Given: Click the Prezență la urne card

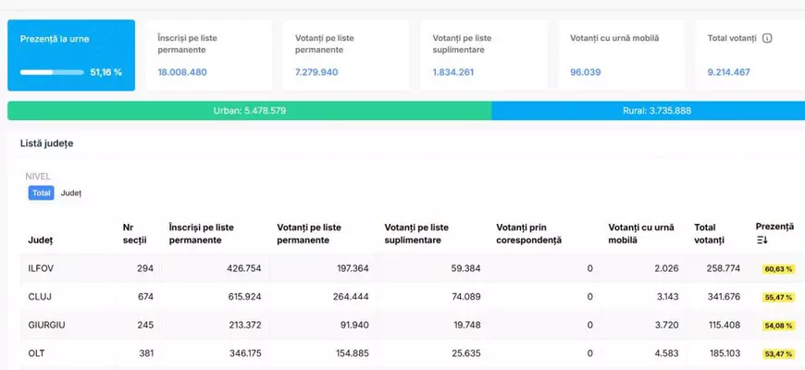Looking at the screenshot, I should [71, 55].
